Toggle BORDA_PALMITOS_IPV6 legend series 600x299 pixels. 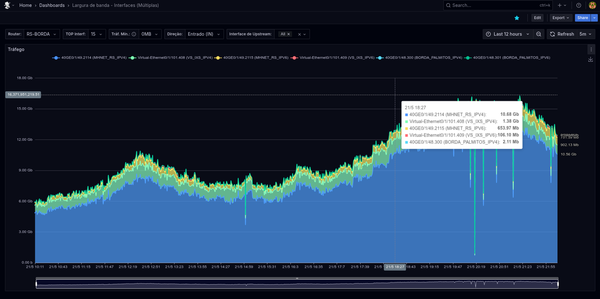point(511,58)
